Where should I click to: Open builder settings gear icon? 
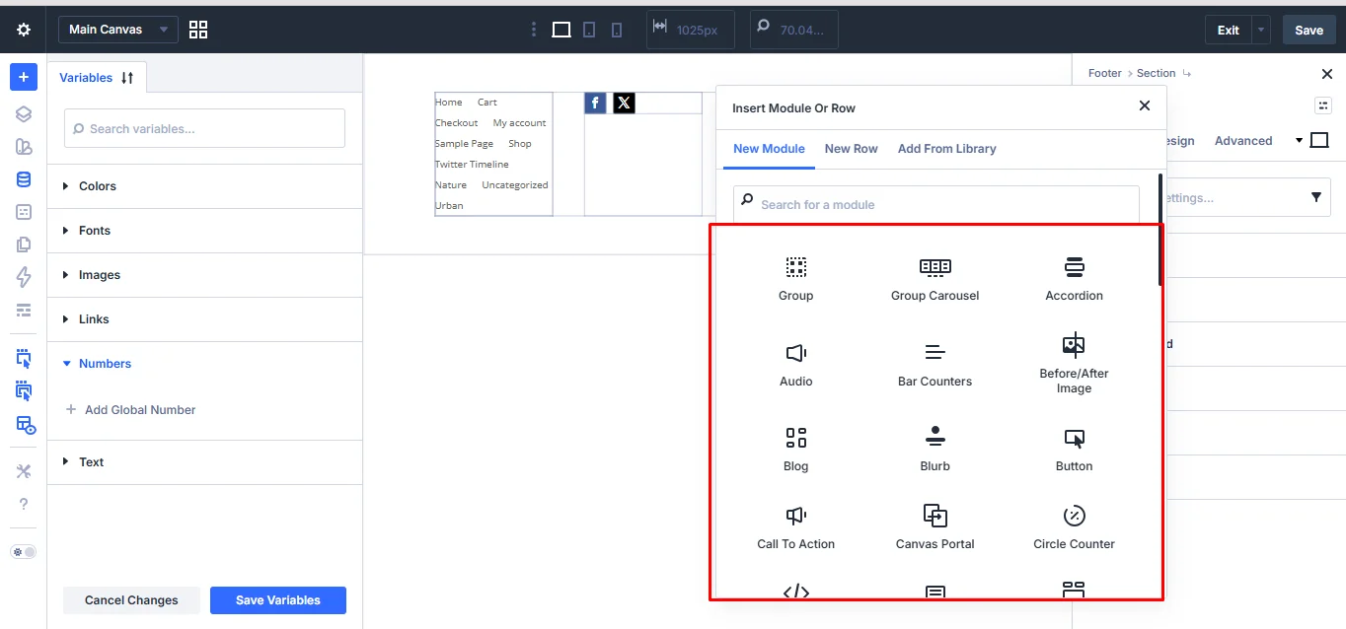(24, 30)
